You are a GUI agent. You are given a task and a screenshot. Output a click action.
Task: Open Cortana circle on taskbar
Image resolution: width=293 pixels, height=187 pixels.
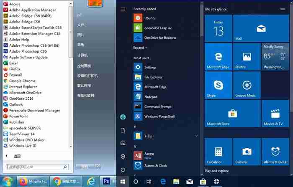[136, 182]
